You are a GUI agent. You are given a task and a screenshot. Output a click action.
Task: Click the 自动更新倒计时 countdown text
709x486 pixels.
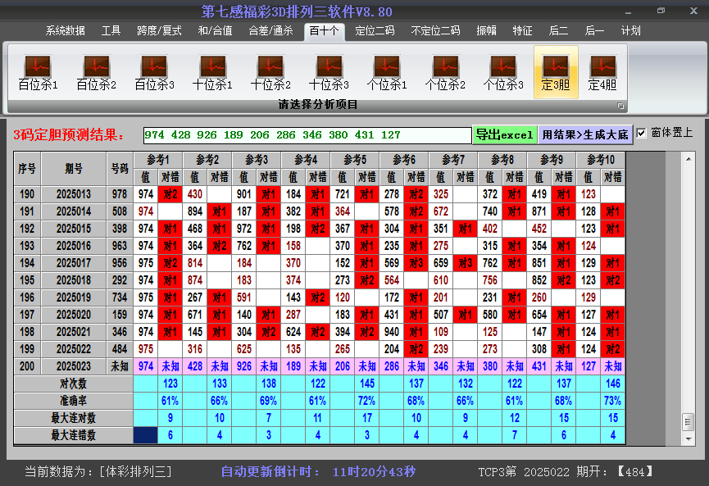click(x=318, y=471)
